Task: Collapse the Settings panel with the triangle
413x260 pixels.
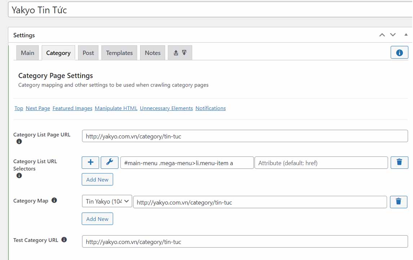Action: [406, 35]
